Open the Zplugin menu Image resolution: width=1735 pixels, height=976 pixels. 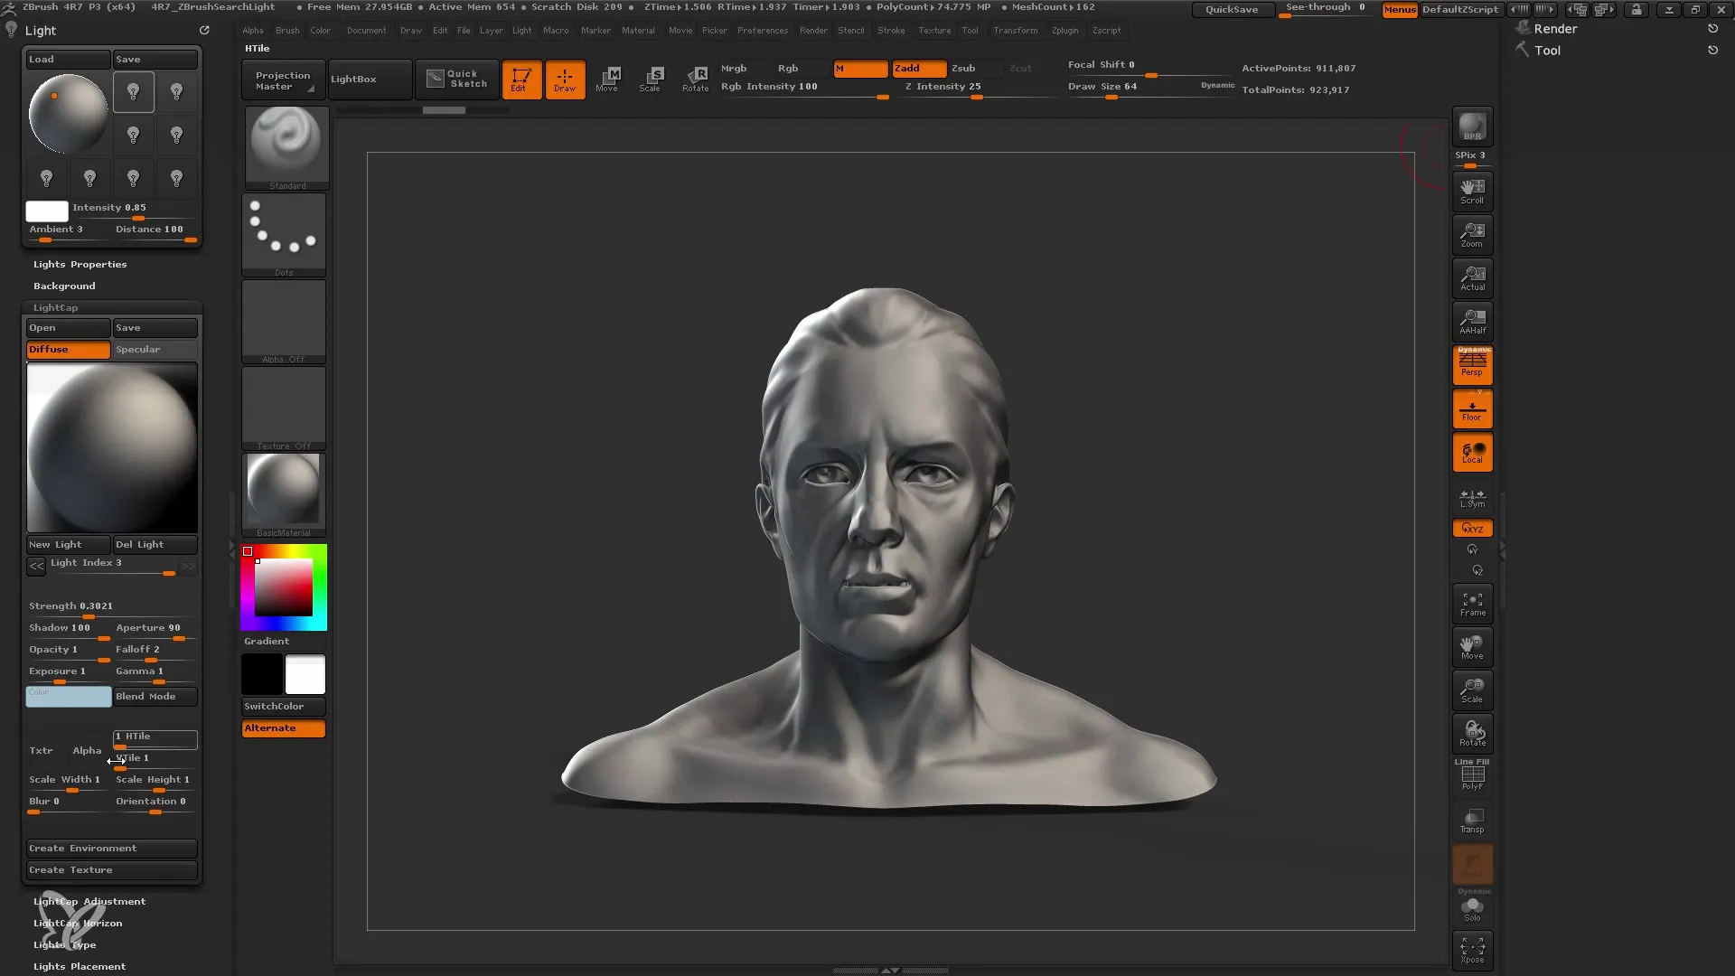[x=1064, y=31]
